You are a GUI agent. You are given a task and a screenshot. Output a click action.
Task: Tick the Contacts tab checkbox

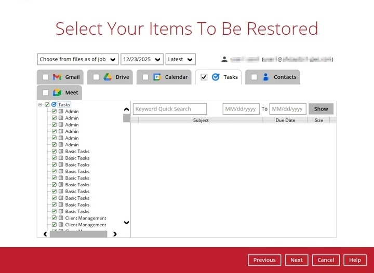tap(254, 77)
